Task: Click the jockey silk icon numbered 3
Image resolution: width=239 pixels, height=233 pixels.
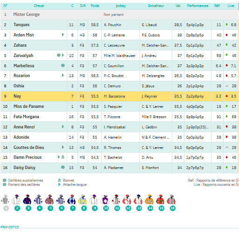Action: (27, 200)
